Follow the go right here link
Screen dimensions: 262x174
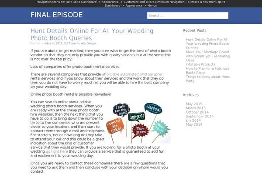click(x=57, y=151)
